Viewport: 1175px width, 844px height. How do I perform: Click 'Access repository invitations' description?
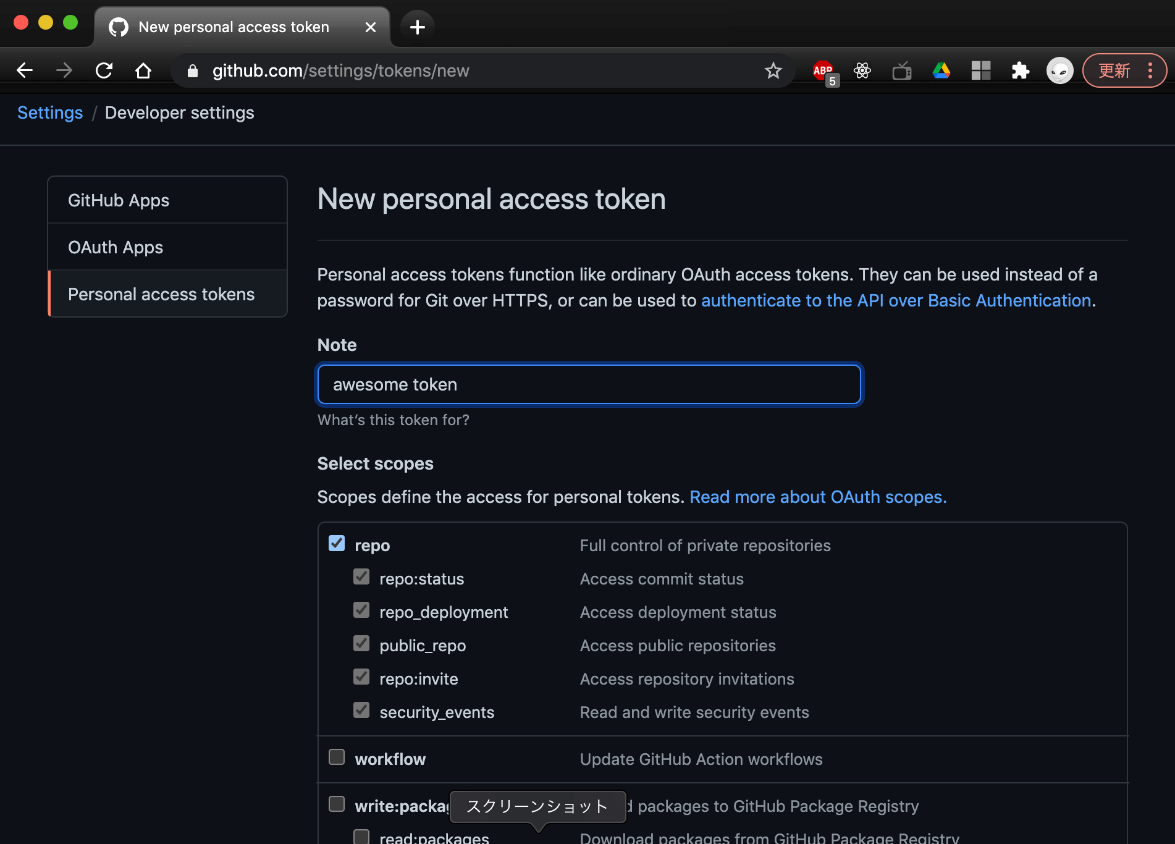pyautogui.click(x=687, y=679)
